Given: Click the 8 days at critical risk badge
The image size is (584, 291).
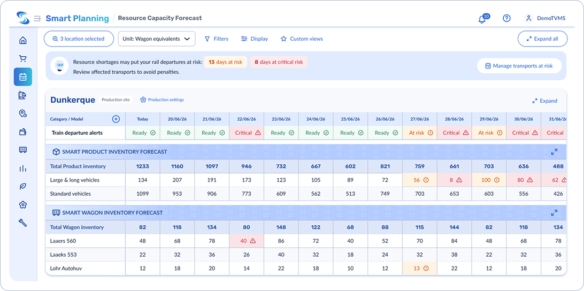Looking at the screenshot, I should click(x=279, y=62).
